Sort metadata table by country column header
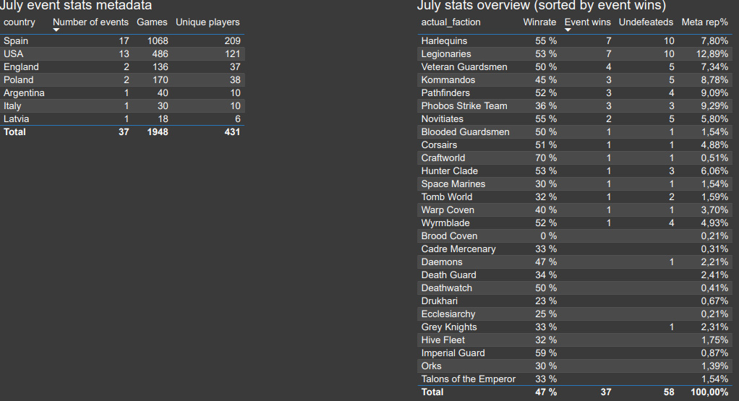The height and width of the screenshot is (401, 739). pos(20,22)
